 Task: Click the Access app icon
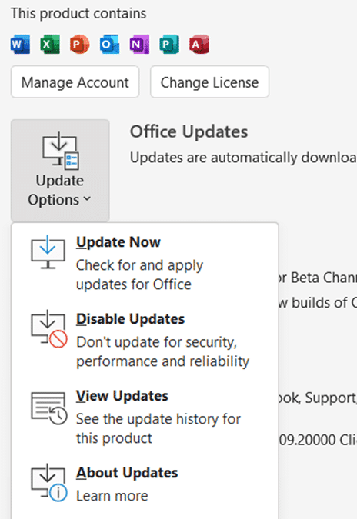[x=199, y=44]
